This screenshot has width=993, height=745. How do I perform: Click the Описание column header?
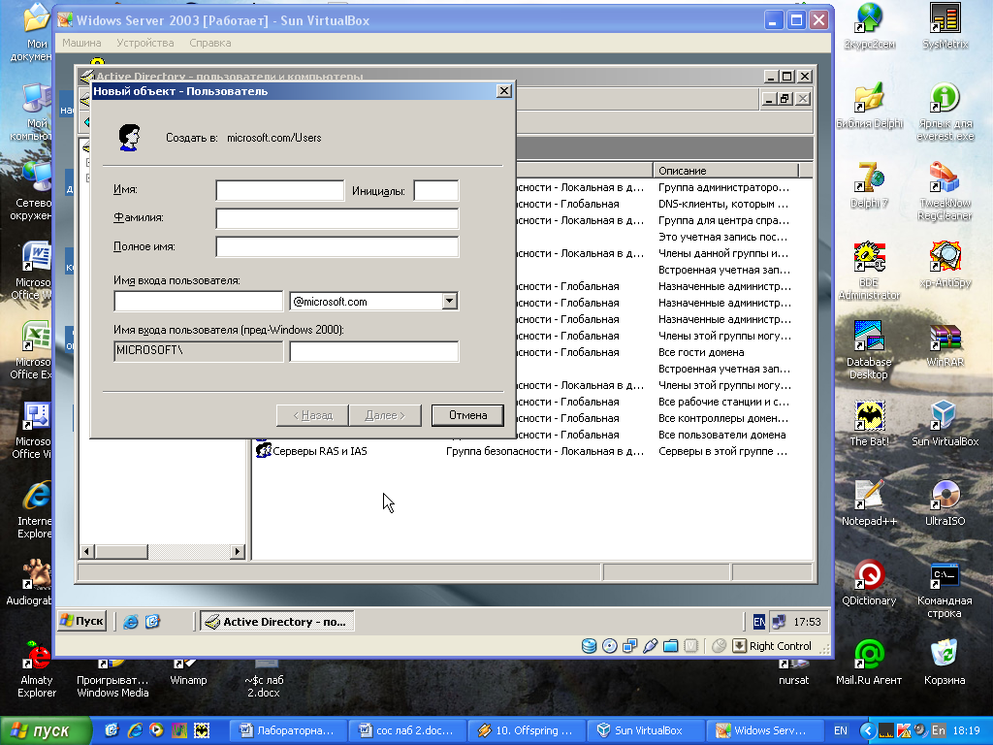725,171
